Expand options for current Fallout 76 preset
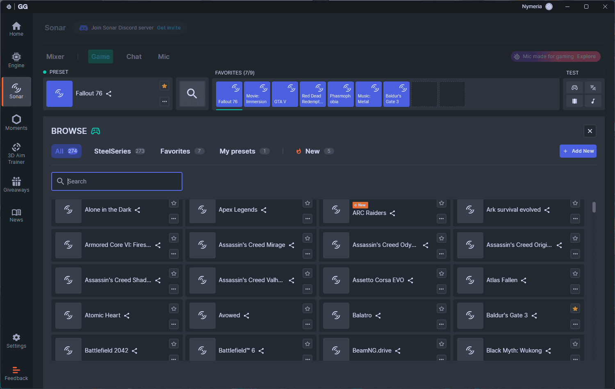Screen dimensions: 615x389 [x=164, y=101]
